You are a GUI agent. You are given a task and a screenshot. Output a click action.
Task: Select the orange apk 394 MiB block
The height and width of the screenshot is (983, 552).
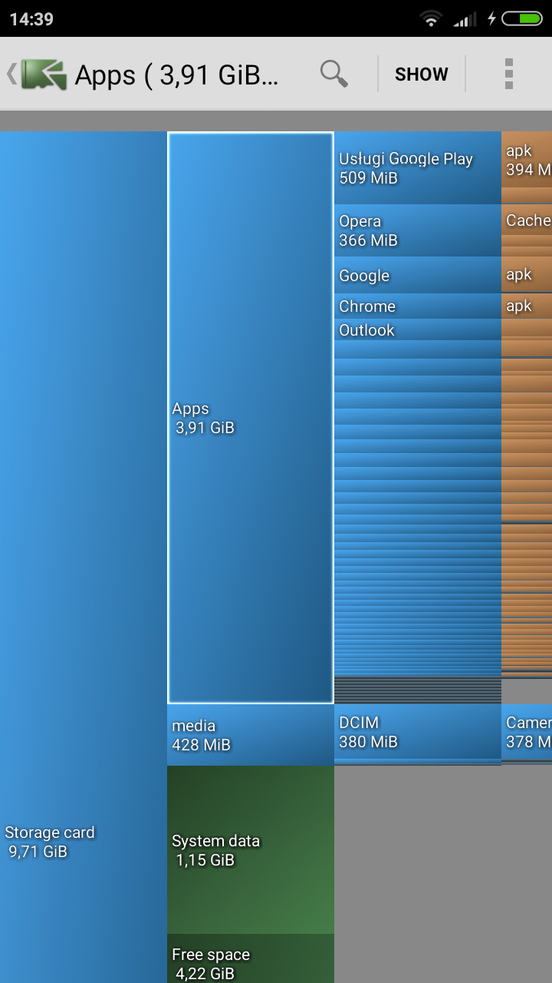[x=527, y=160]
